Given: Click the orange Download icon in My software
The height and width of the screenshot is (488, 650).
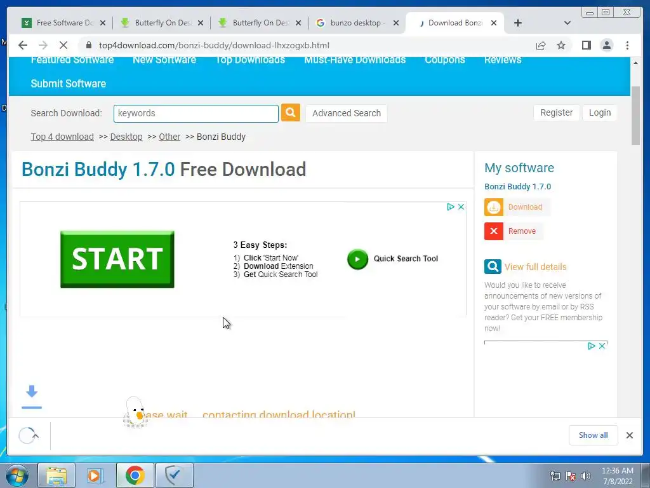Looking at the screenshot, I should (494, 207).
